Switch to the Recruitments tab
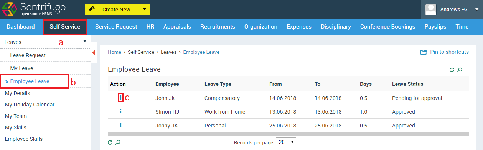The height and width of the screenshot is (150, 483). [218, 27]
